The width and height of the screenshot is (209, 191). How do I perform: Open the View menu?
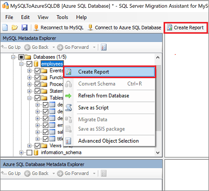pos(43,17)
